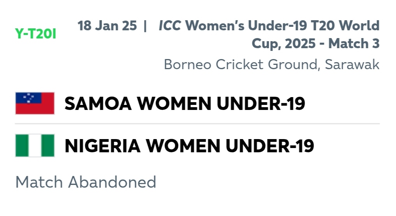This screenshot has width=396, height=216.
Task: Click the left green stripe of Nigeria flag
Action: coord(22,145)
